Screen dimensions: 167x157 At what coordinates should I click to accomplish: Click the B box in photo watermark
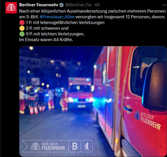pos(75,146)
